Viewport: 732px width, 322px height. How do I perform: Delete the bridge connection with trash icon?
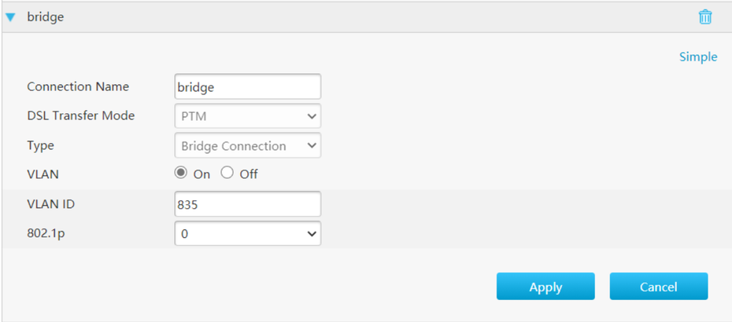point(705,16)
